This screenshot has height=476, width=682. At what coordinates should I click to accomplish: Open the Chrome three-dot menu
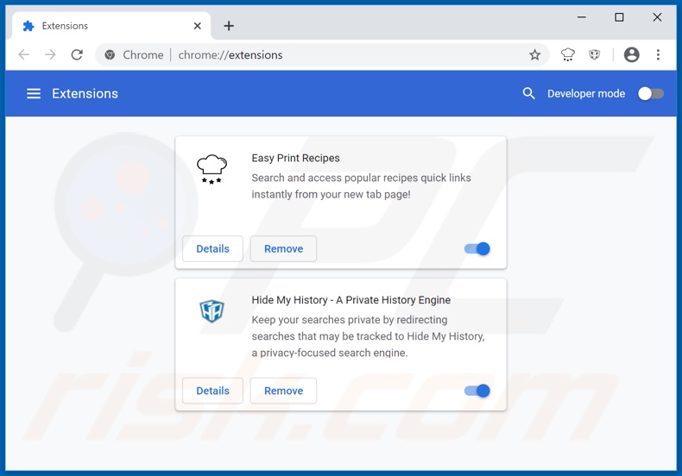[658, 54]
